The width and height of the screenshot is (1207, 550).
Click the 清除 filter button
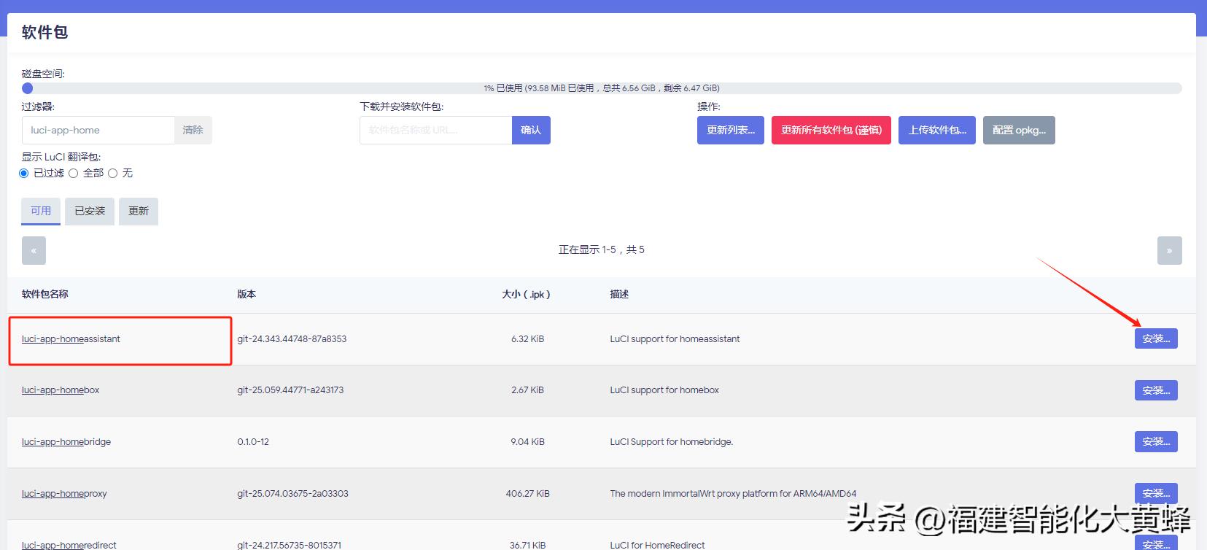tap(193, 130)
